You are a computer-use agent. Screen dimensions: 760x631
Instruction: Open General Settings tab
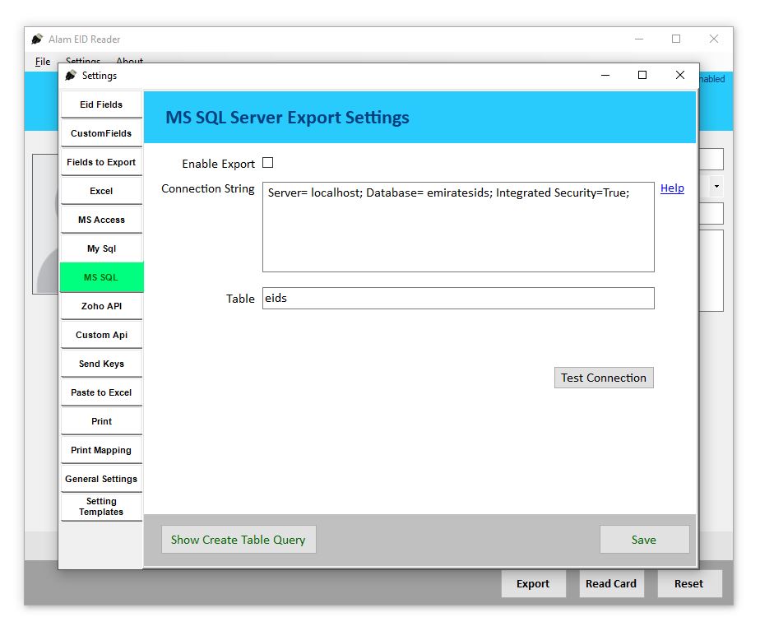101,480
